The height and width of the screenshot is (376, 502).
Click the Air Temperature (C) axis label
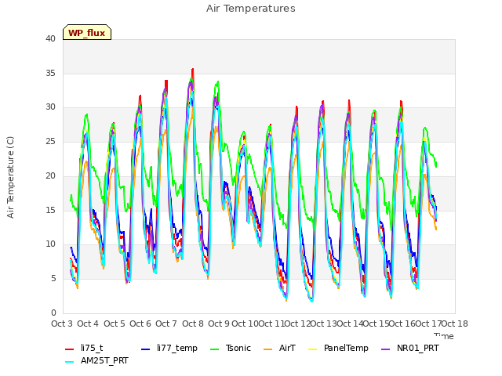(10, 178)
